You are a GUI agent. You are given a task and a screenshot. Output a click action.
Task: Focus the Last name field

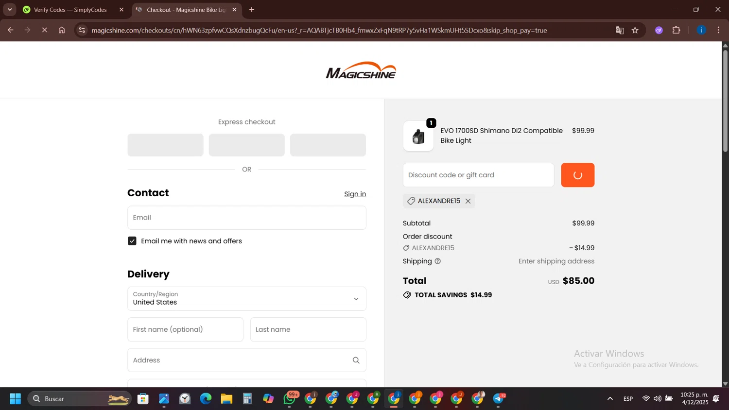tap(308, 329)
